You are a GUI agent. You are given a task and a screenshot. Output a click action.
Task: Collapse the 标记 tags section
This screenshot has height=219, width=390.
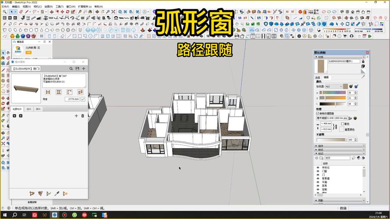pos(339,153)
